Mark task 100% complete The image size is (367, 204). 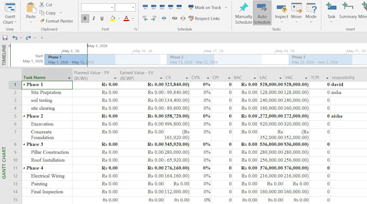[x=179, y=7]
